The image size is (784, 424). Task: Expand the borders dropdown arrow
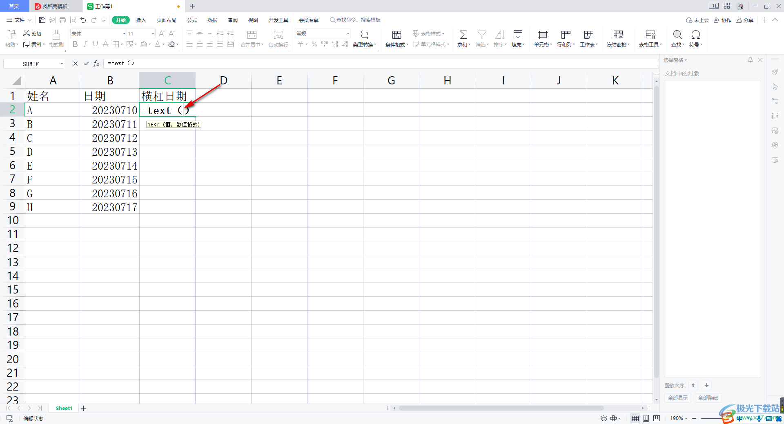click(122, 44)
